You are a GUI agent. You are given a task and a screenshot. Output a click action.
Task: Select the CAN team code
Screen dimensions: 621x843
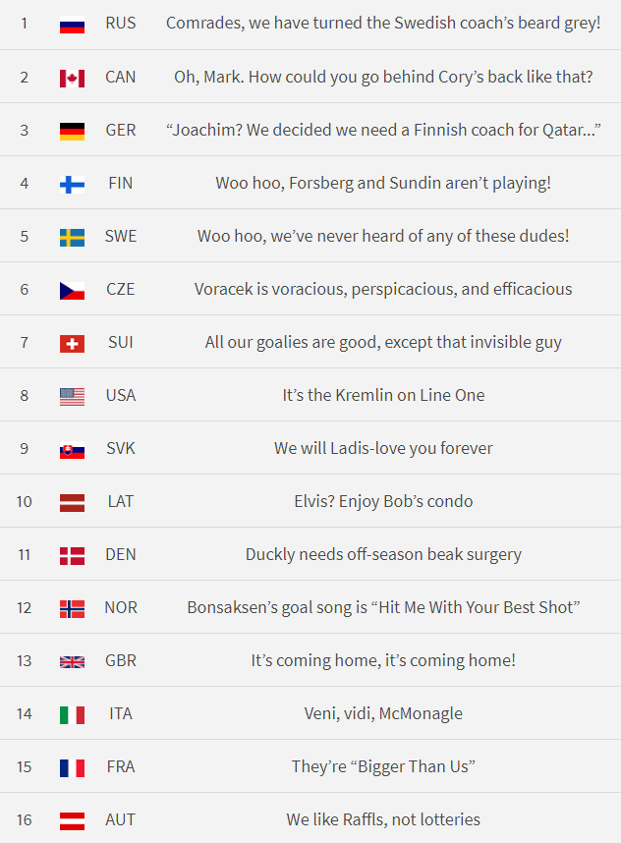[x=121, y=77]
